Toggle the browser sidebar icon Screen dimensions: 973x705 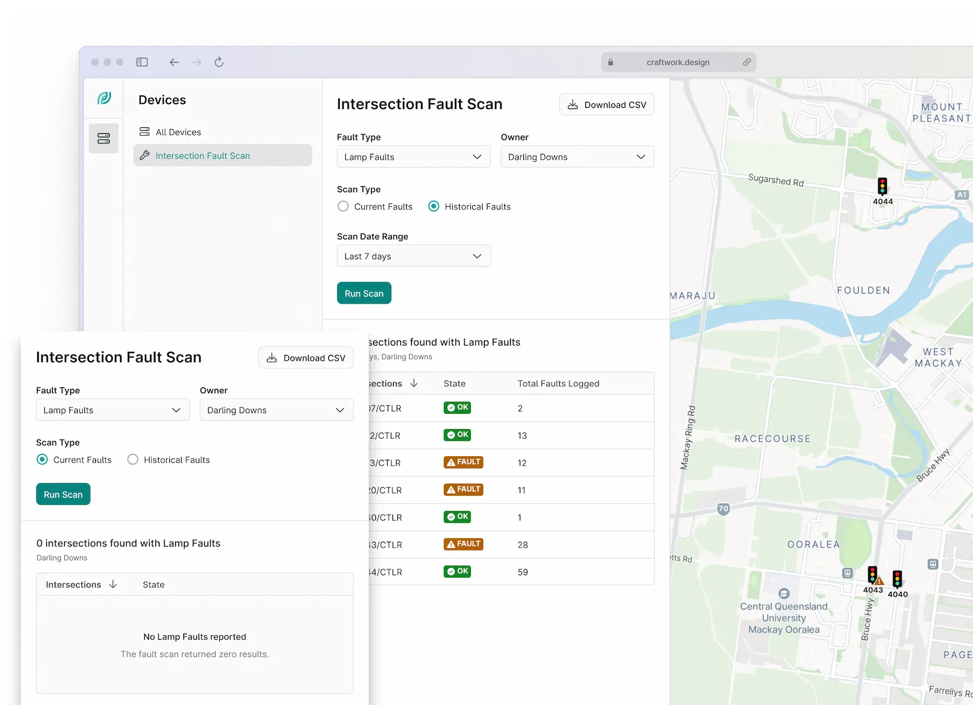click(x=142, y=62)
